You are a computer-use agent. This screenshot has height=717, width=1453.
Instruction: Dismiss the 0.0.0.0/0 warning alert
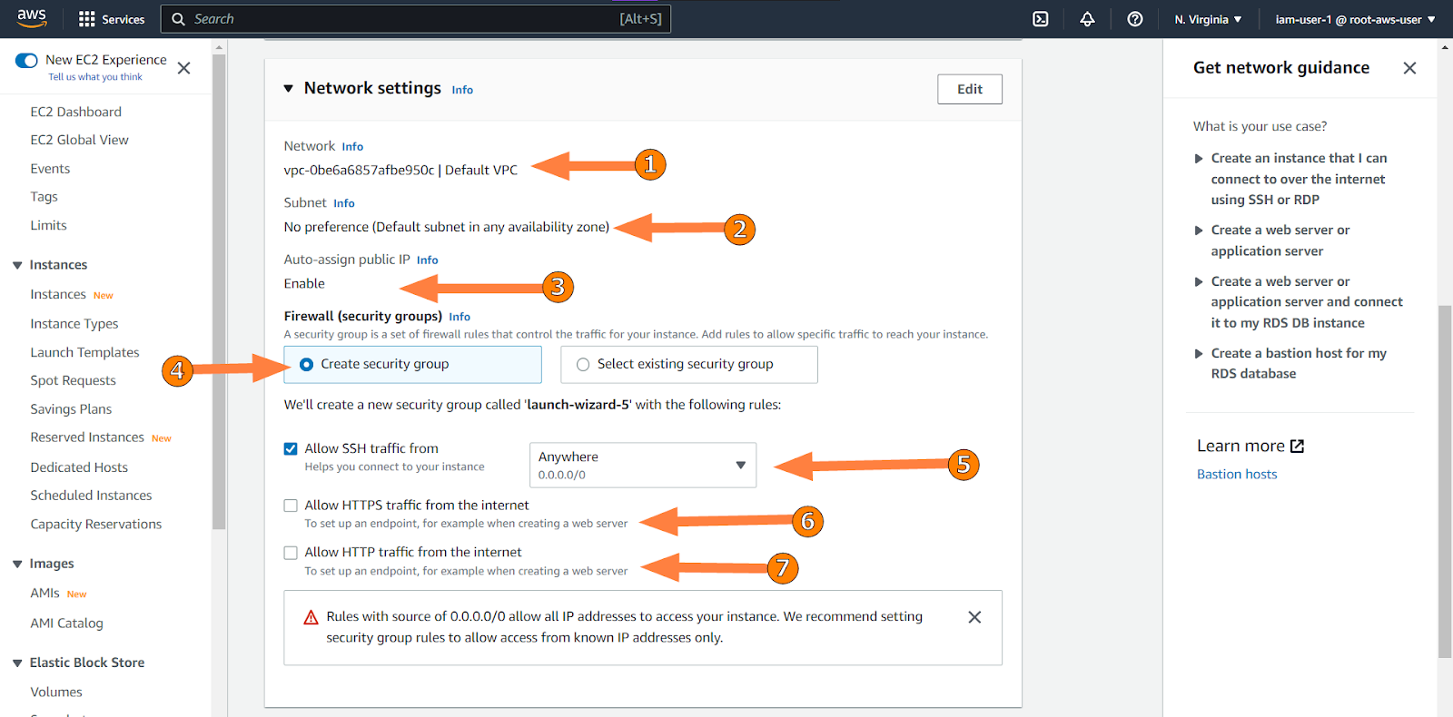coord(974,617)
